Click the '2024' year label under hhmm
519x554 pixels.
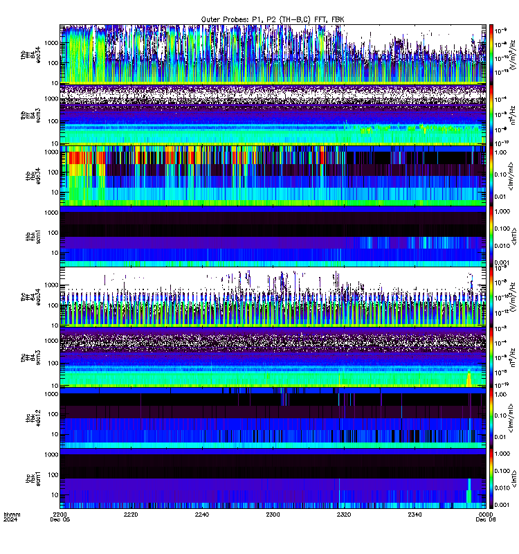pyautogui.click(x=10, y=519)
